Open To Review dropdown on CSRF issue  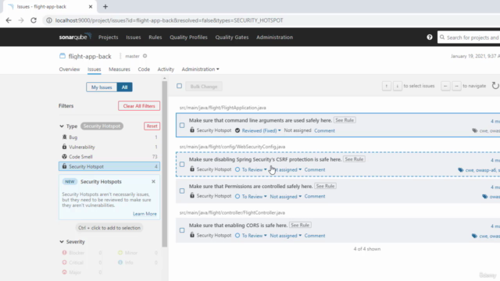pyautogui.click(x=254, y=170)
